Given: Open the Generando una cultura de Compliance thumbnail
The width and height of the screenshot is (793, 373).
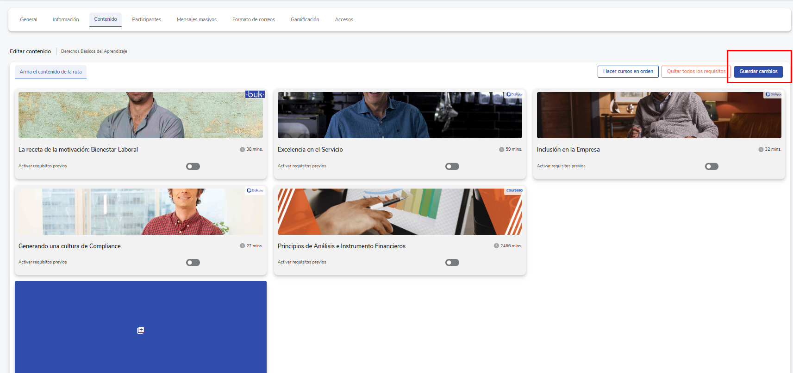Looking at the screenshot, I should point(141,212).
